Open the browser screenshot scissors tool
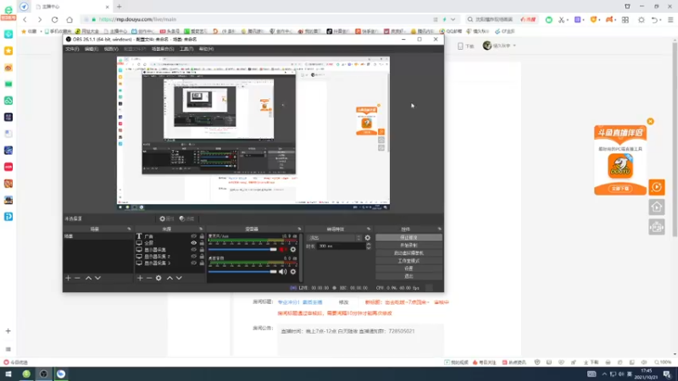The height and width of the screenshot is (381, 678). 561,19
